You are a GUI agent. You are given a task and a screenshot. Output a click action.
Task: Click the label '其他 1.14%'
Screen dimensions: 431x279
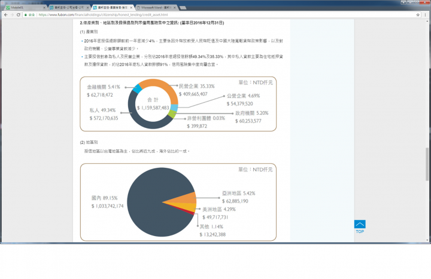211,226
